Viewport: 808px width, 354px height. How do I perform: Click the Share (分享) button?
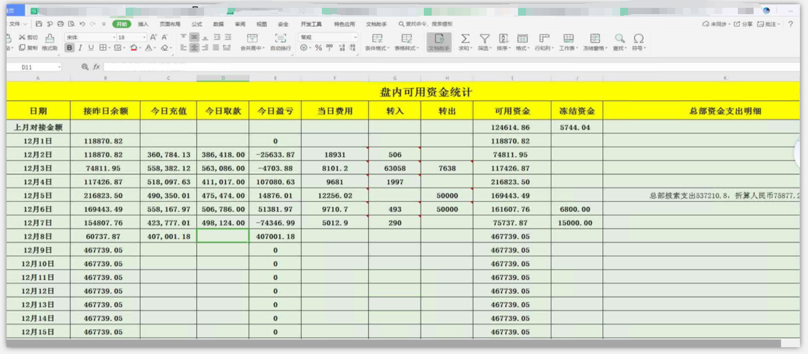pyautogui.click(x=743, y=24)
